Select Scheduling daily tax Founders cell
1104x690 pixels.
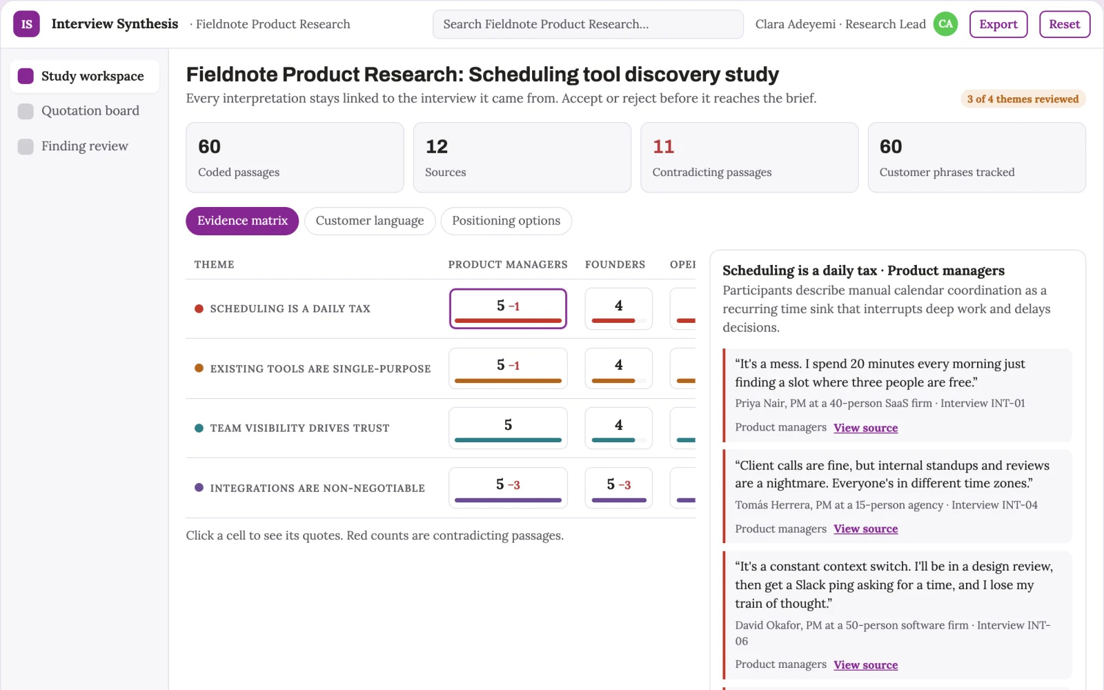tap(618, 308)
